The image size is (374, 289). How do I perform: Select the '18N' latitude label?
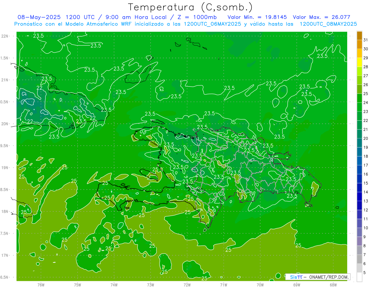(x=5, y=211)
